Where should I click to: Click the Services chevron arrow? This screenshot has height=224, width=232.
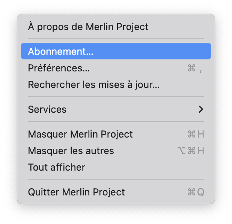click(x=201, y=109)
